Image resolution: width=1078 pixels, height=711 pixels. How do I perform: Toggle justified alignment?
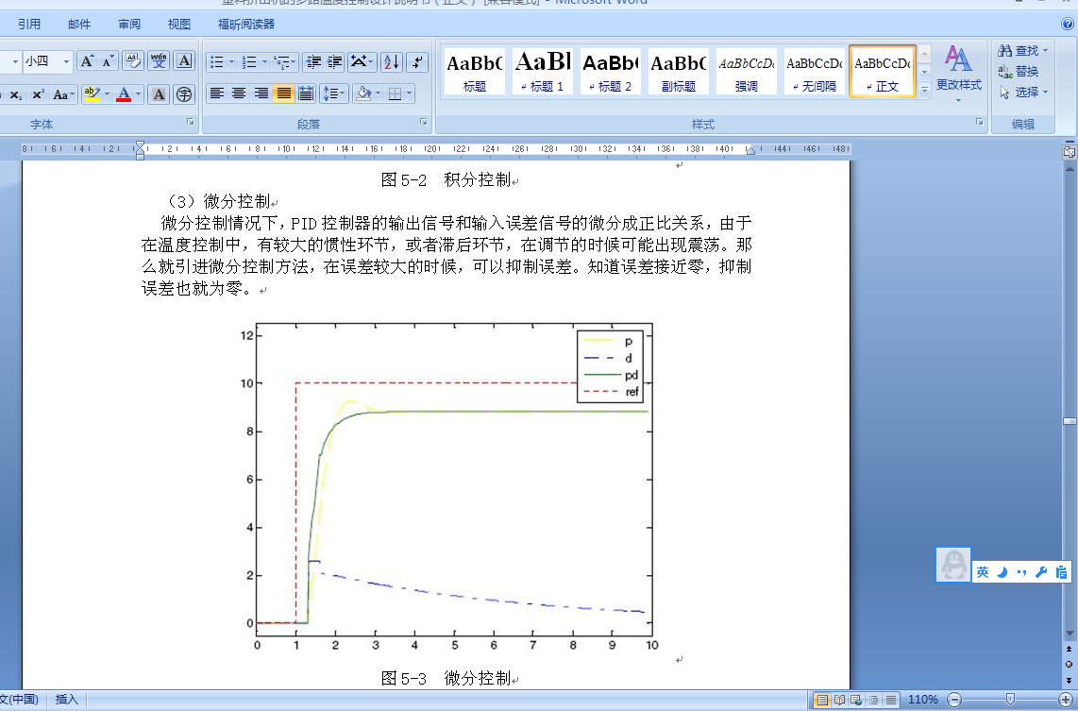click(283, 93)
